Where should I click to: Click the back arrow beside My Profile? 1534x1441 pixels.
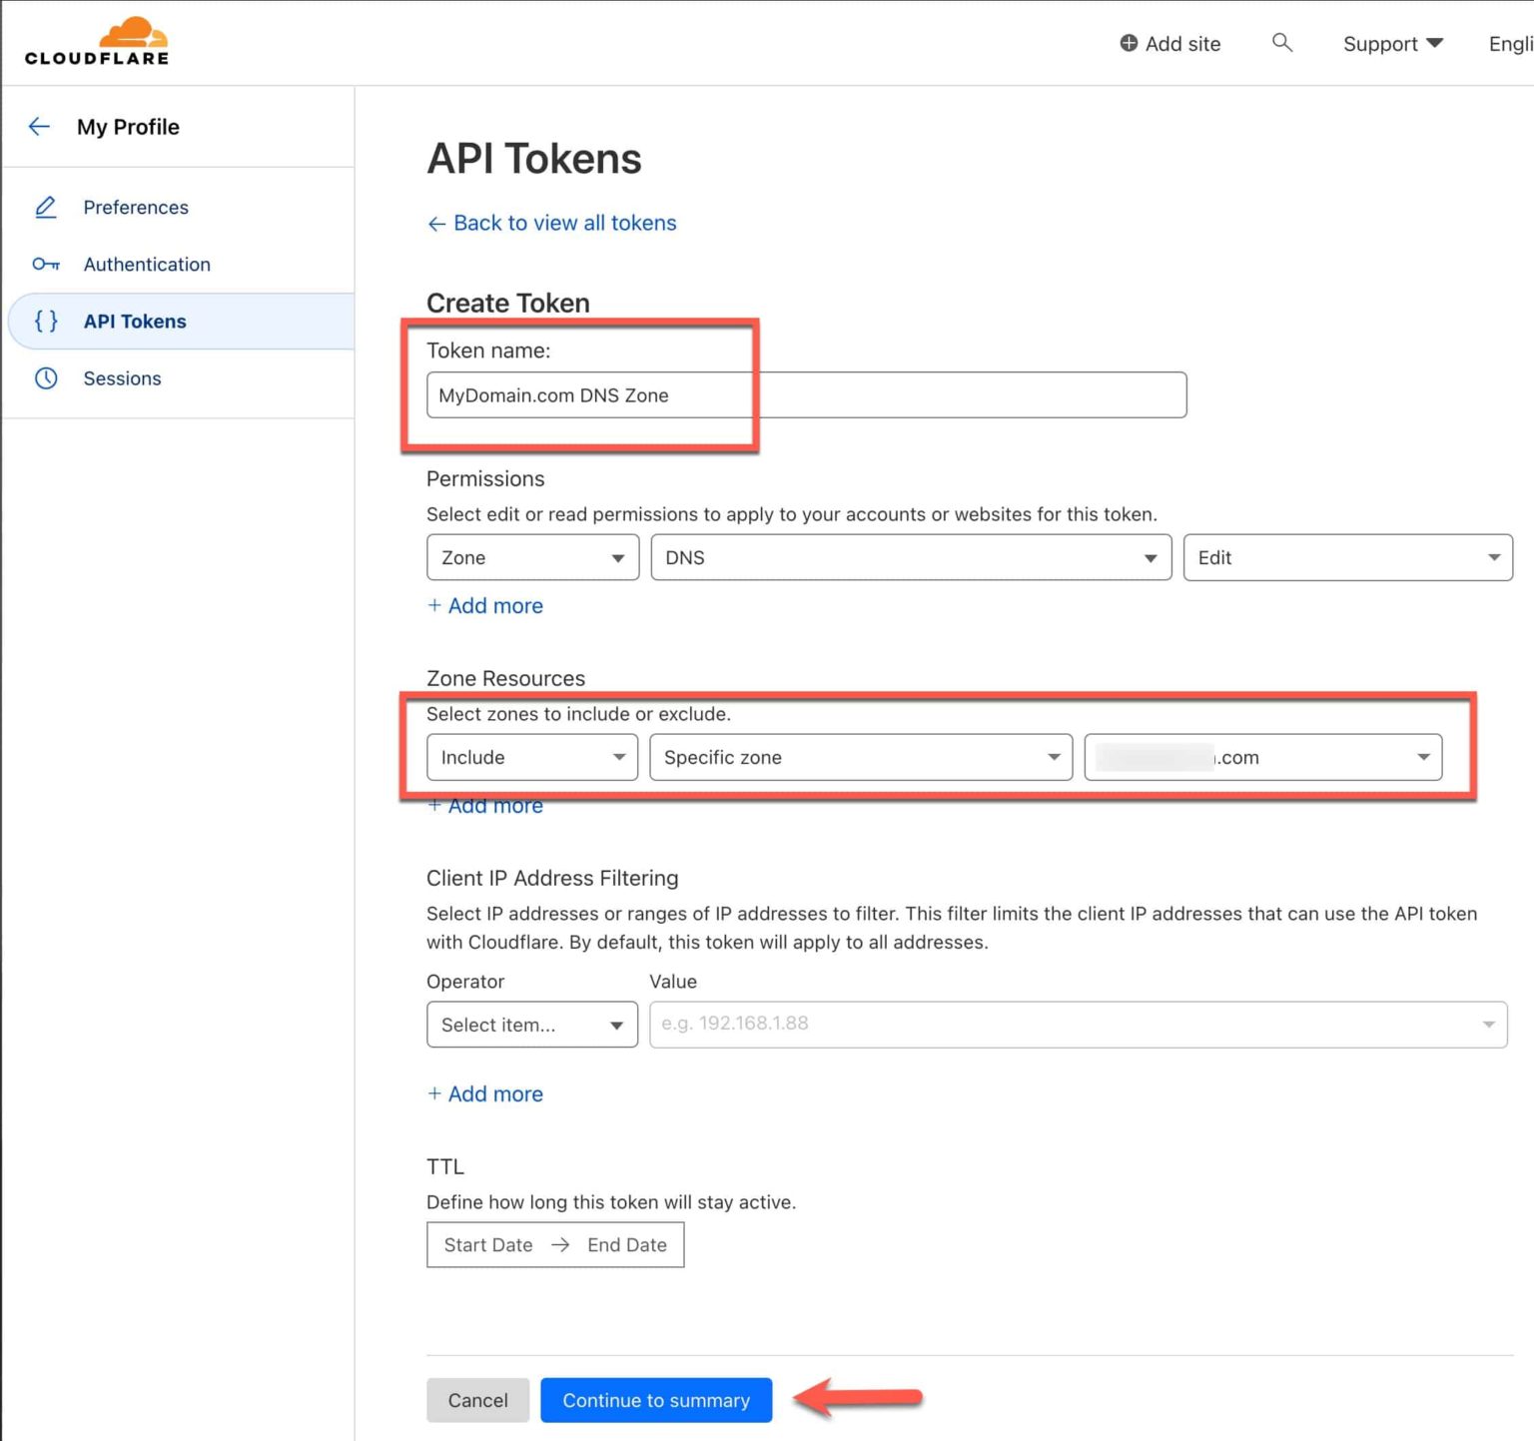coord(38,126)
